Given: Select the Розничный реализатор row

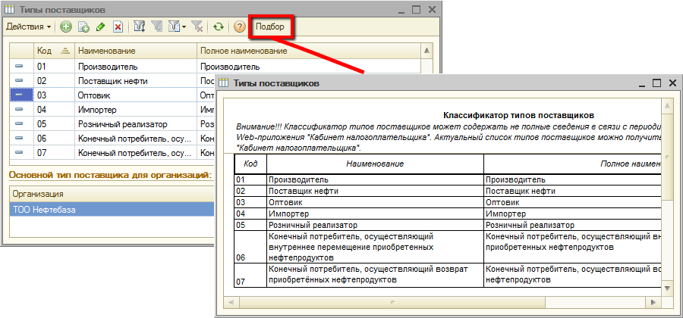Looking at the screenshot, I should (121, 124).
